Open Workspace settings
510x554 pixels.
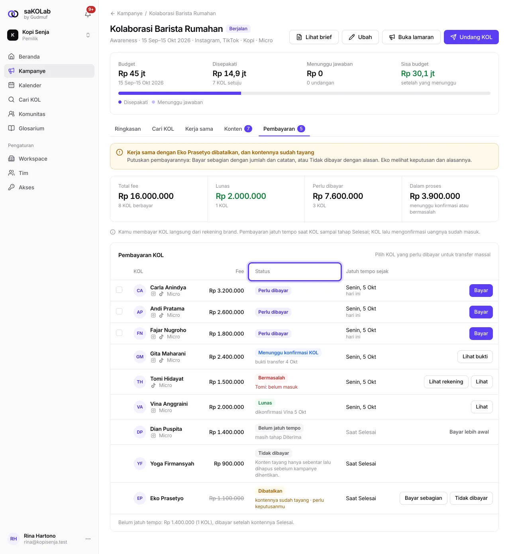pyautogui.click(x=49, y=159)
